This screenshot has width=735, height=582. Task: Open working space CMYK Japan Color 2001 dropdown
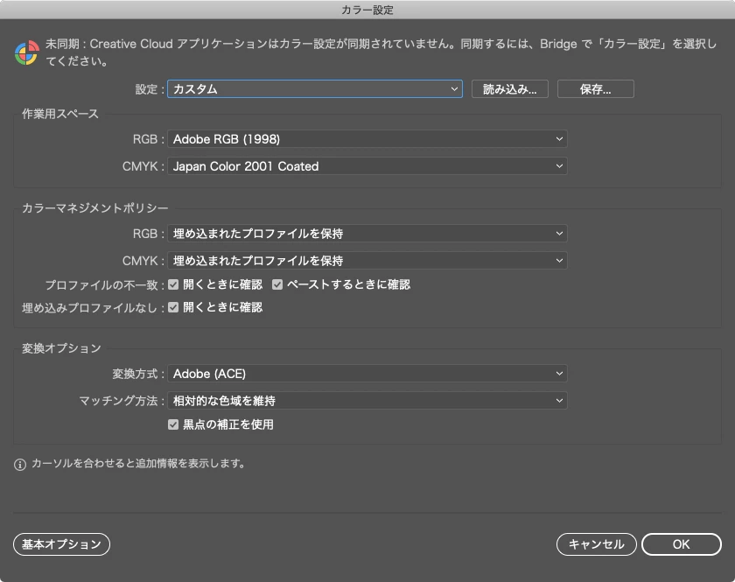367,166
